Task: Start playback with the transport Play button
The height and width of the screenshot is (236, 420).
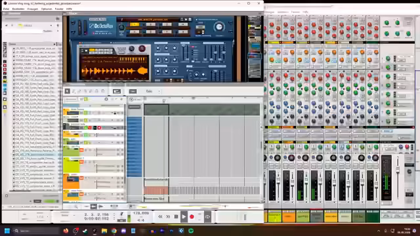Action: coord(184,217)
